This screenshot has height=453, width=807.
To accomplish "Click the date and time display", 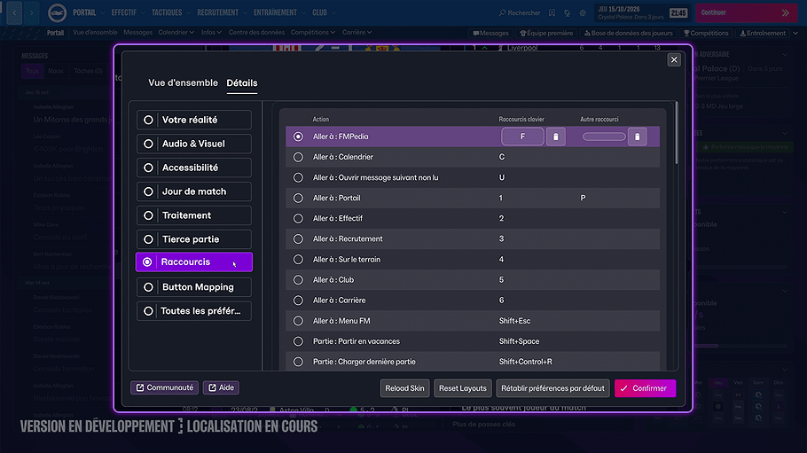I will point(641,13).
